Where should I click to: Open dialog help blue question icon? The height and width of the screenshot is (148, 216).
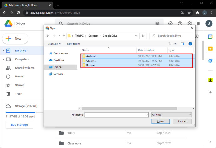[x=190, y=44]
